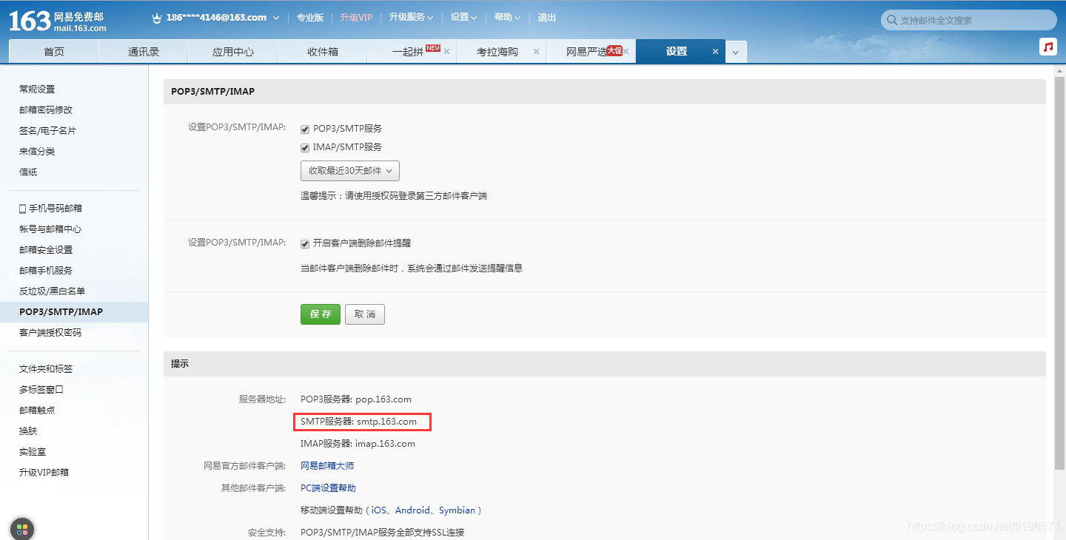Toggle the 开启客户端删除邮件提醒 checkbox
The height and width of the screenshot is (540, 1066).
(305, 243)
